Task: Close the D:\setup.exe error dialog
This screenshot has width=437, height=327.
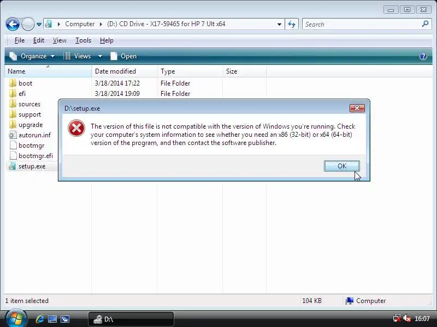Action: coord(357,108)
